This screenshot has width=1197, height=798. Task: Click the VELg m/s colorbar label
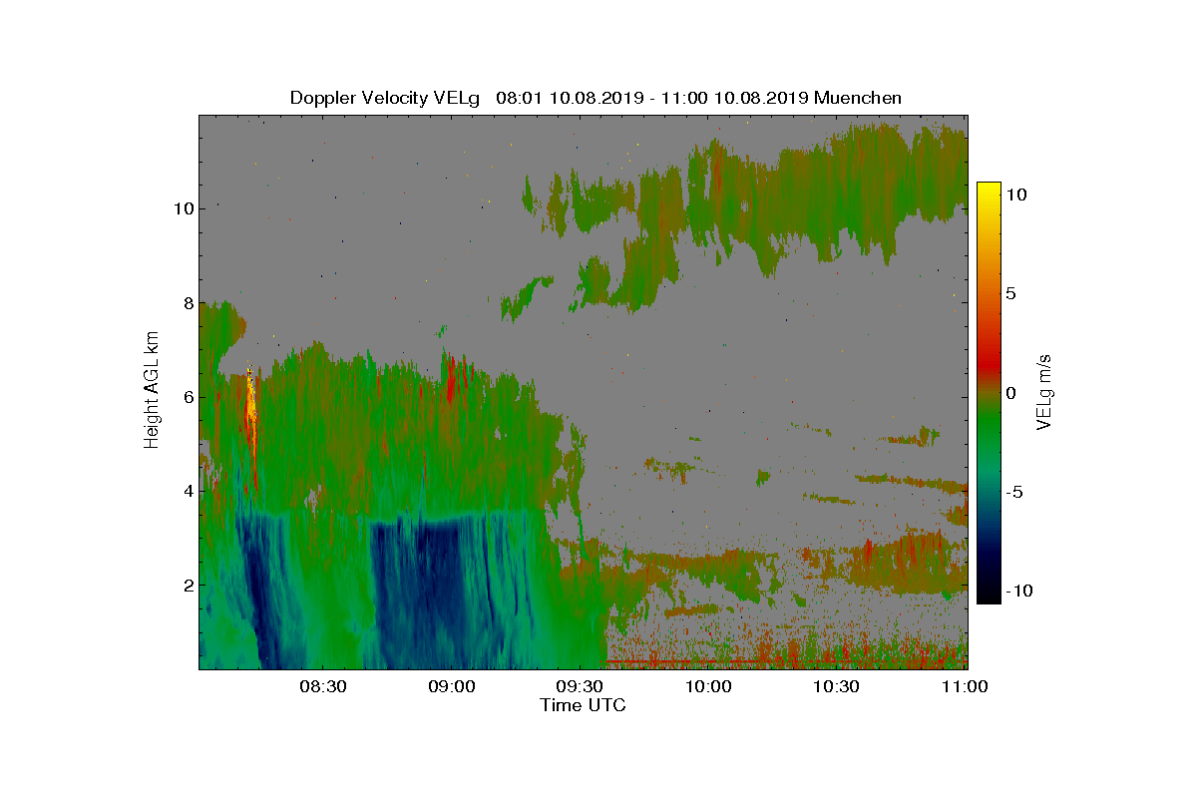point(1044,391)
